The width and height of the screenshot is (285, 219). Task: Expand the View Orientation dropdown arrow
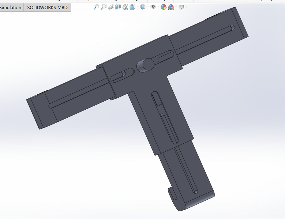click(137, 7)
